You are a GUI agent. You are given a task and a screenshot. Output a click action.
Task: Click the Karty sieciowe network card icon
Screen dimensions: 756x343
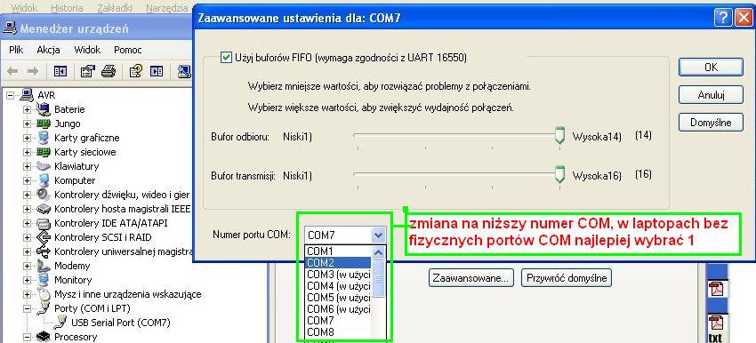pos(44,152)
